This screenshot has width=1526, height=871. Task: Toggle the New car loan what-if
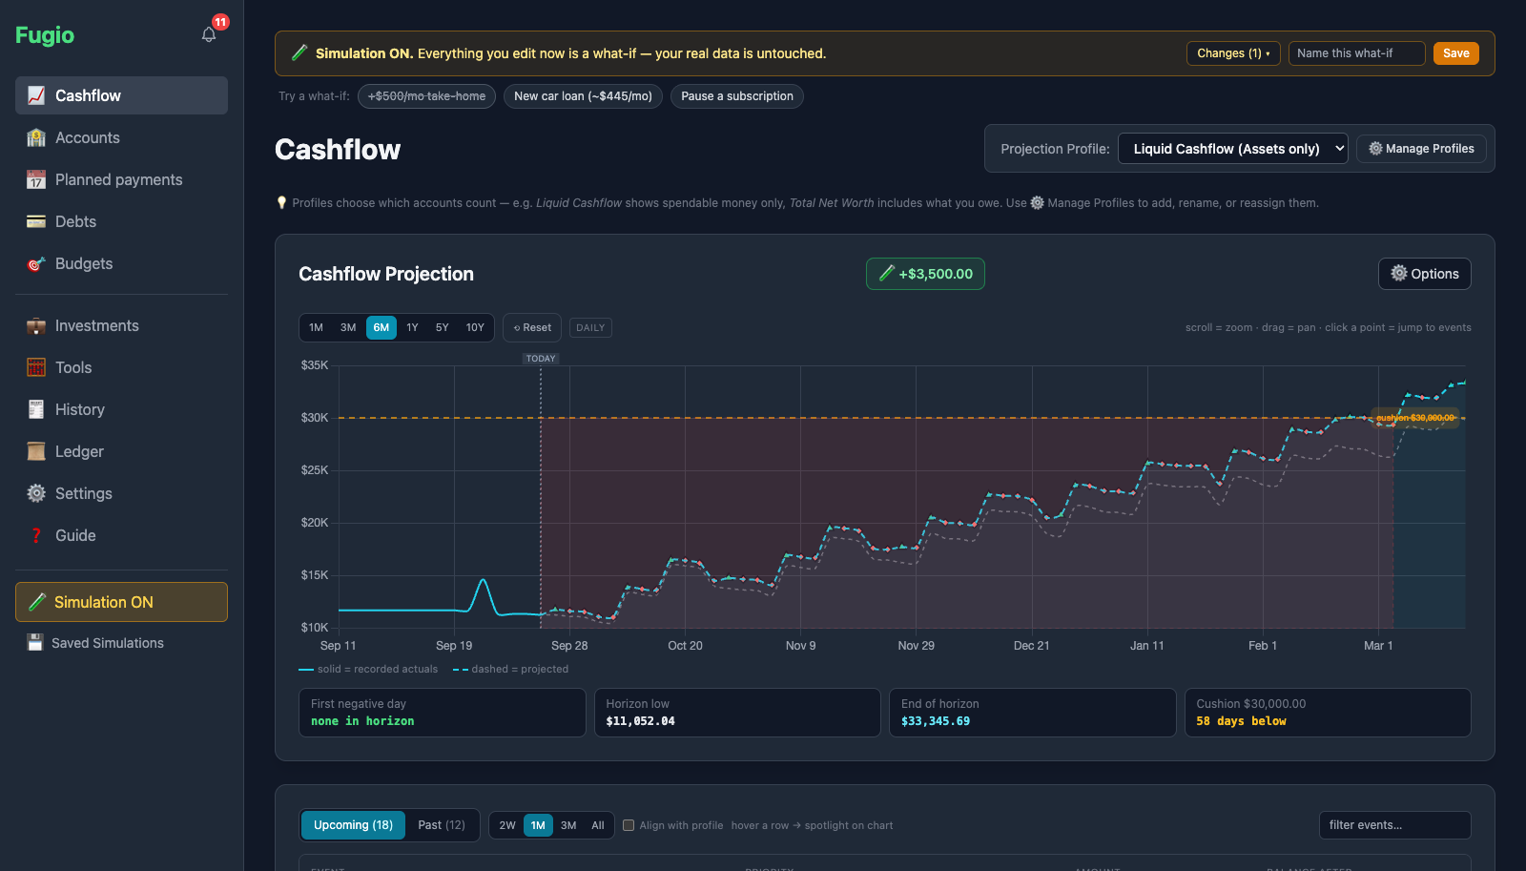[x=583, y=96]
